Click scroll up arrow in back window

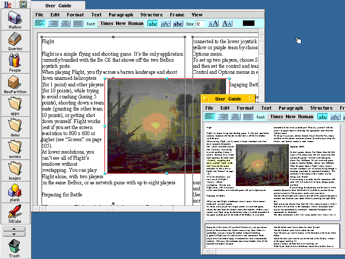click(261, 32)
